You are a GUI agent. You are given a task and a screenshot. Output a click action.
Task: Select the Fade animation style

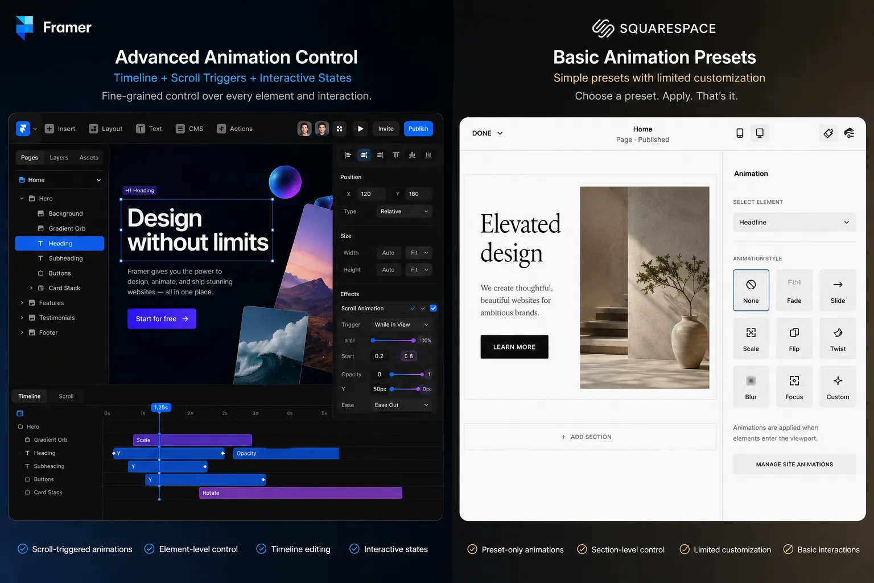(x=794, y=290)
